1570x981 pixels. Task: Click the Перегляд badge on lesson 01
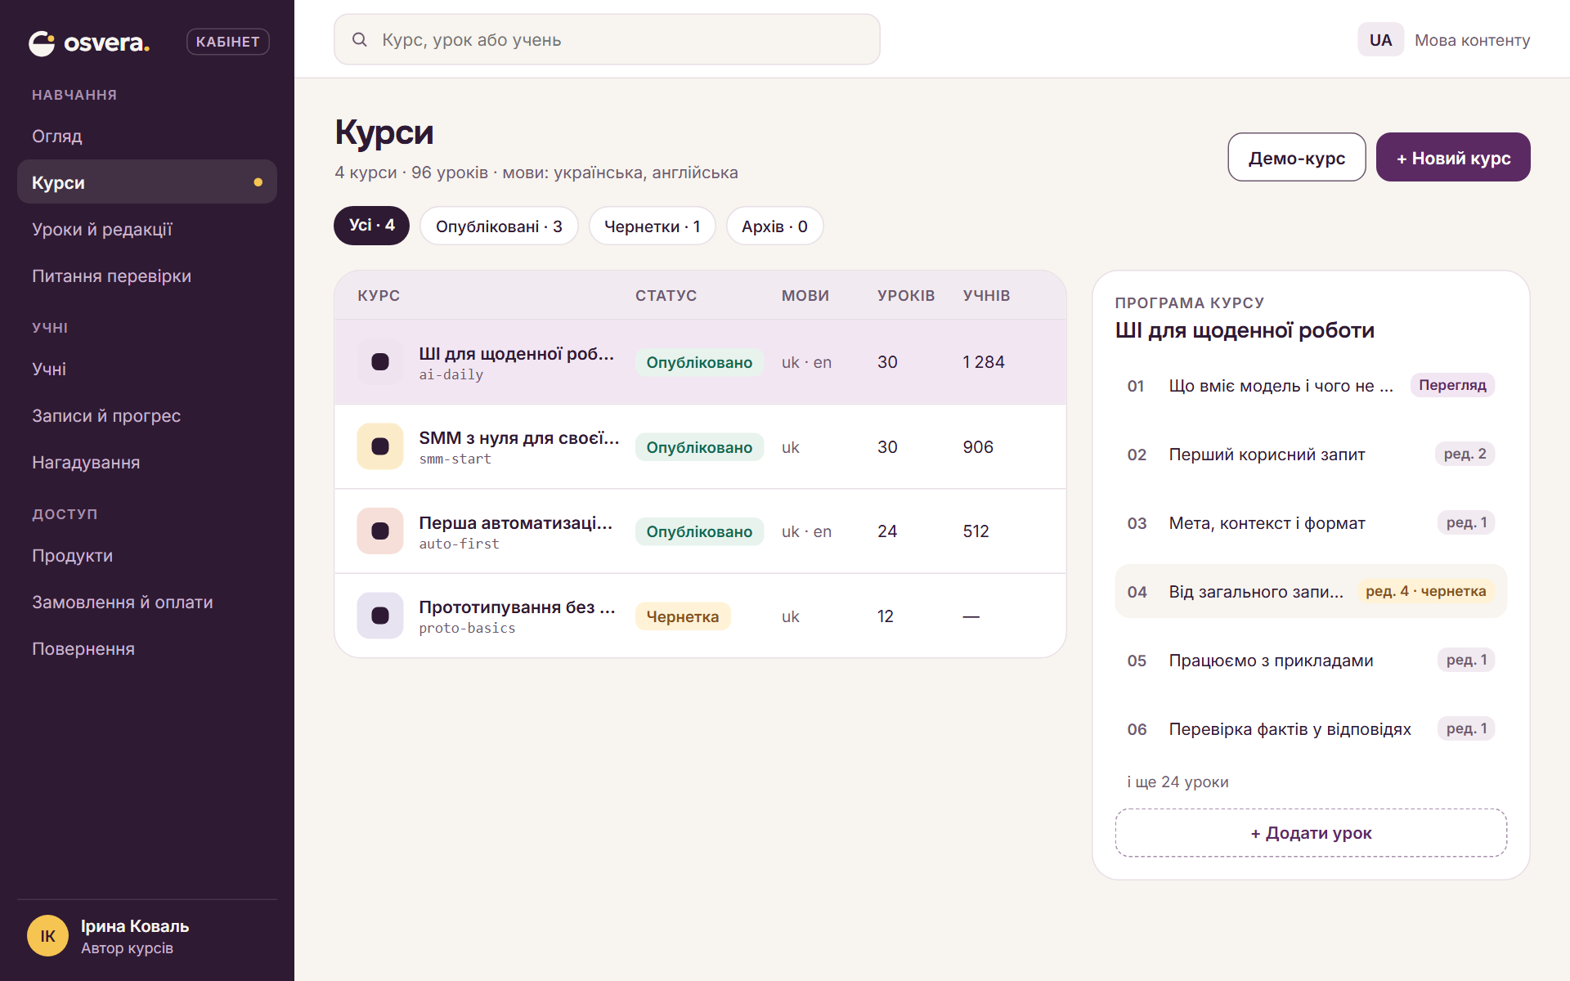click(1452, 385)
